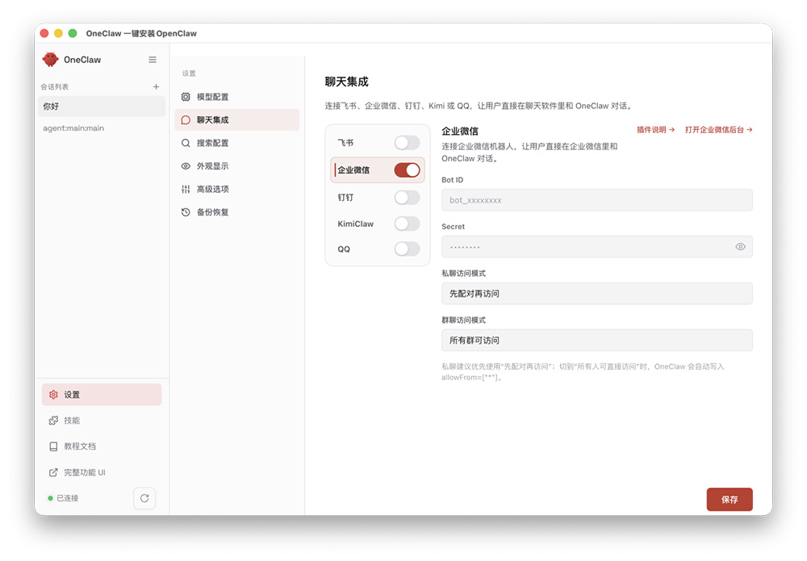
Task: Enable the QQ integration toggle
Action: pyautogui.click(x=407, y=249)
